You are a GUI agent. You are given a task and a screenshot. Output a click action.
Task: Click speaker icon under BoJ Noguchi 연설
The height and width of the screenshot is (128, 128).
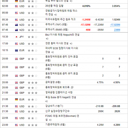(47, 39)
